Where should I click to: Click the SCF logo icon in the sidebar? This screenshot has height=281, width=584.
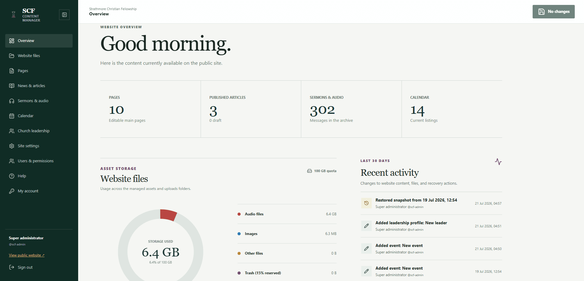pos(14,14)
